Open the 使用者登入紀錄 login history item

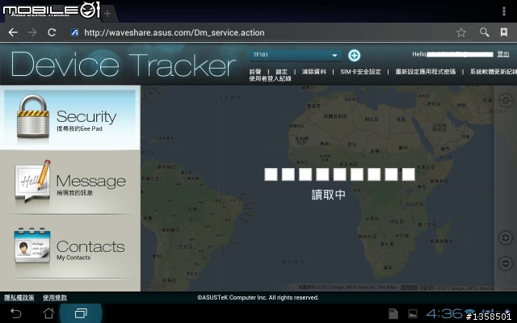tap(271, 79)
